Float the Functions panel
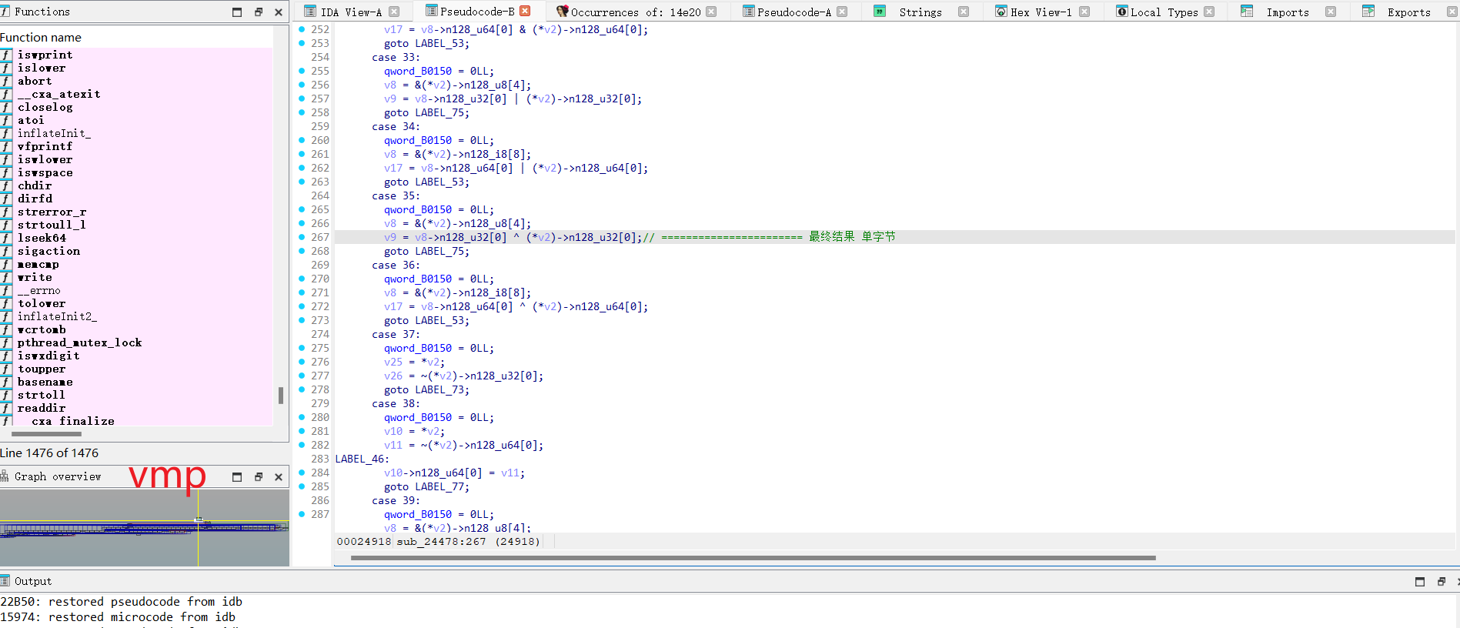The height and width of the screenshot is (628, 1460). tap(259, 12)
